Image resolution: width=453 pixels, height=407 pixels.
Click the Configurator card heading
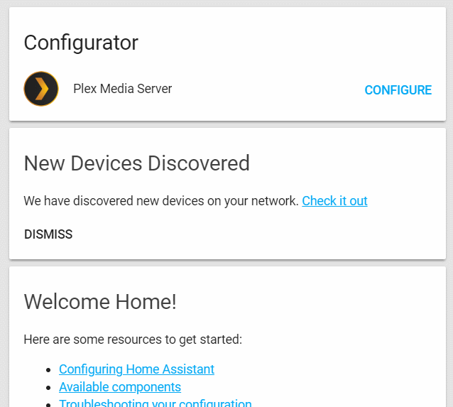[x=81, y=43]
